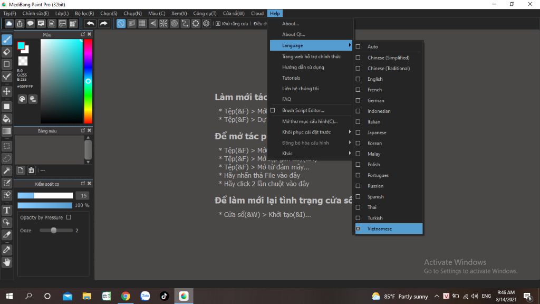Click the Bảng màu panel scrollbar
This screenshot has height=304, width=540.
coord(88,149)
